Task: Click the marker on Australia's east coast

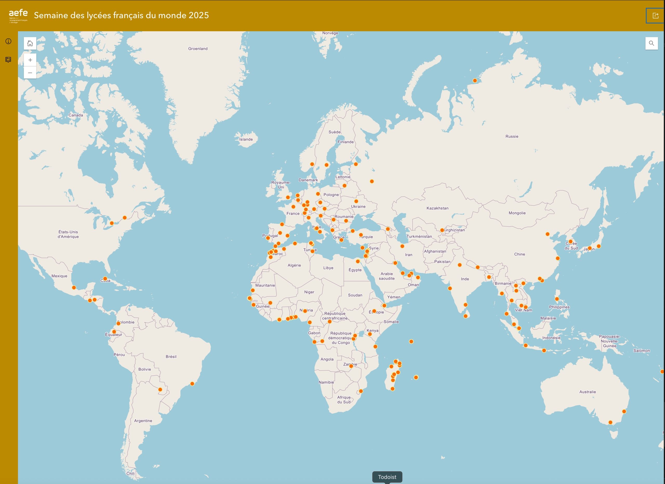Action: point(624,412)
